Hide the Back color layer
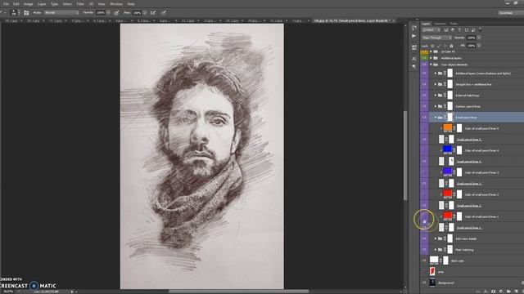 click(x=424, y=261)
